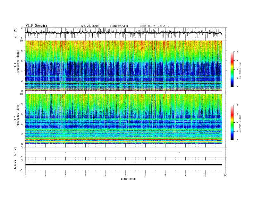Click the log(PSD) label beside ch.1 colorbar
The width and height of the screenshot is (254, 197).
pyautogui.click(x=240, y=70)
